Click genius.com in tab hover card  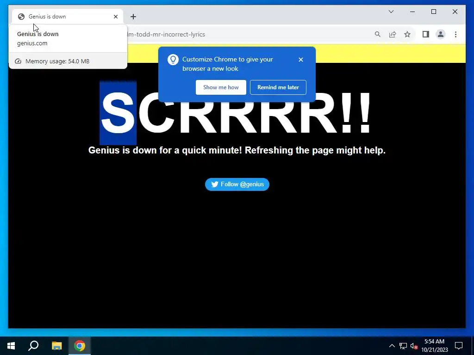click(32, 43)
